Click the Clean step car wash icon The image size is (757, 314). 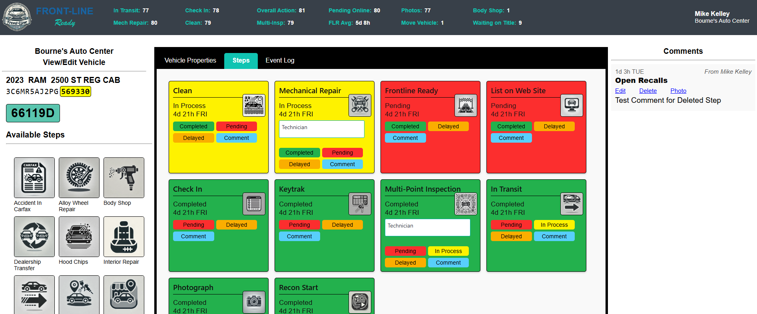(254, 106)
